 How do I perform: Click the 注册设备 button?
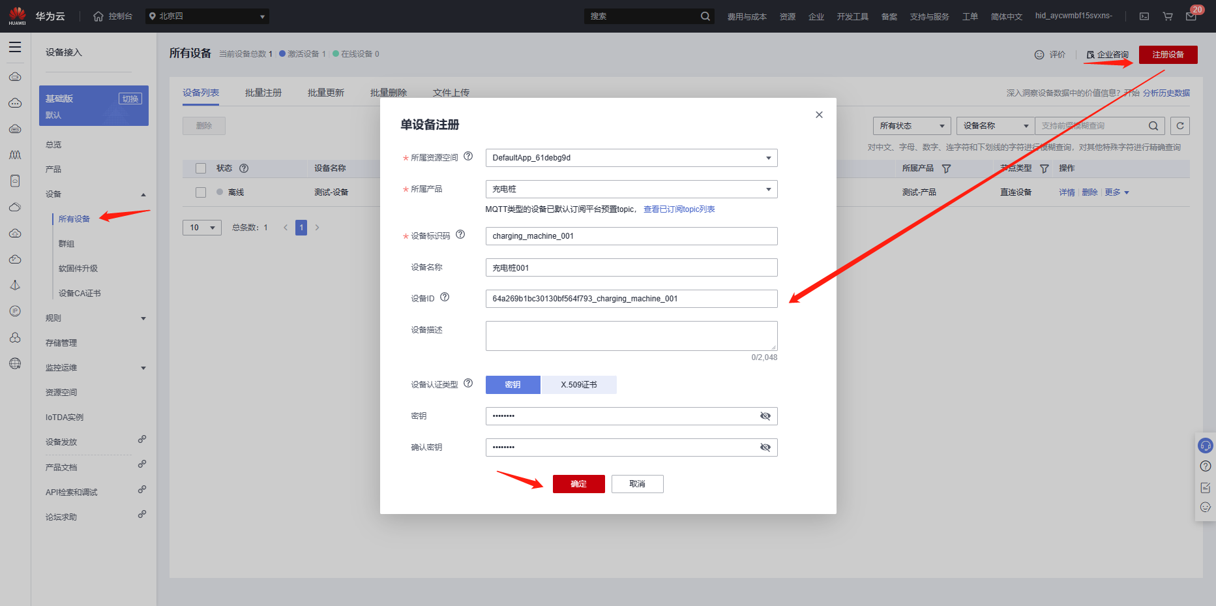[x=1168, y=55]
